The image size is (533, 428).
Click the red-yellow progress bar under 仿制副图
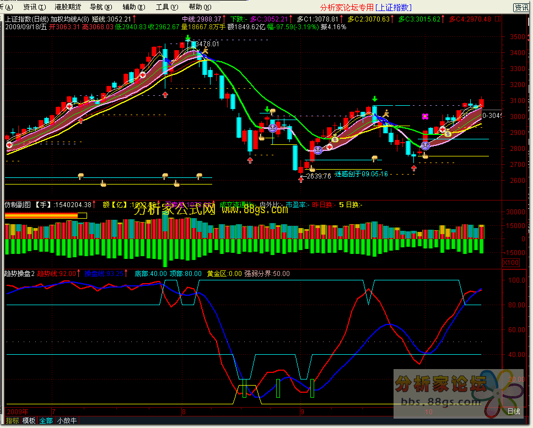tap(46, 215)
